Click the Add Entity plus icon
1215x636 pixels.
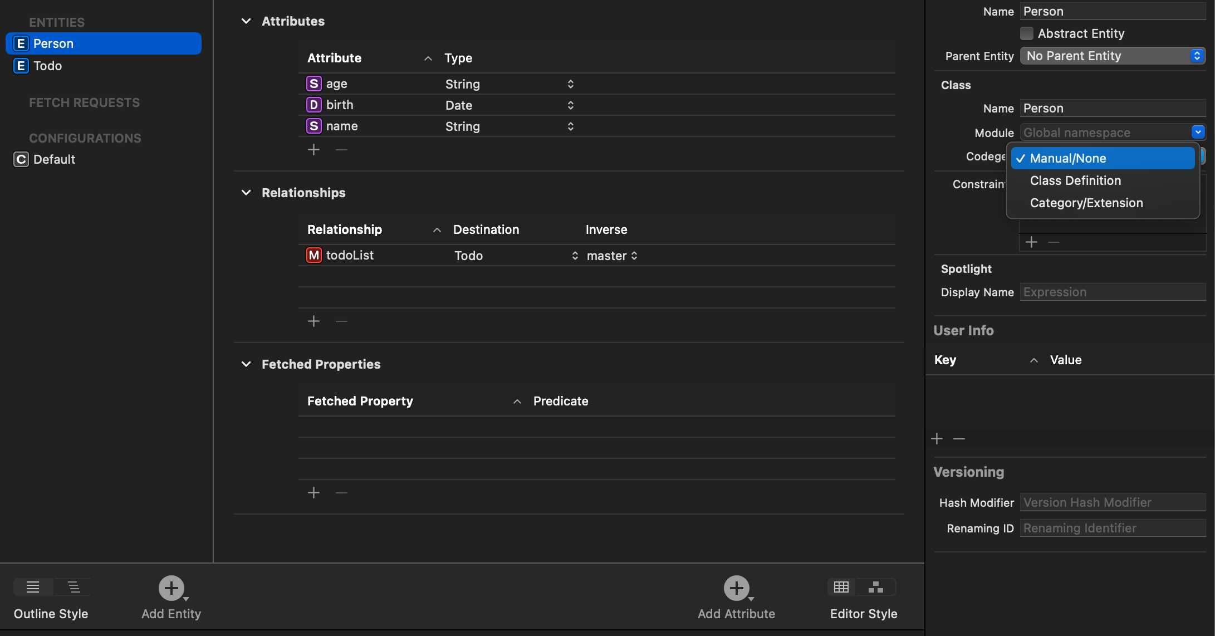pos(172,588)
